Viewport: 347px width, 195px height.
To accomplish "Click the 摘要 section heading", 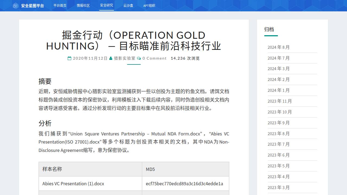I will tap(45, 81).
